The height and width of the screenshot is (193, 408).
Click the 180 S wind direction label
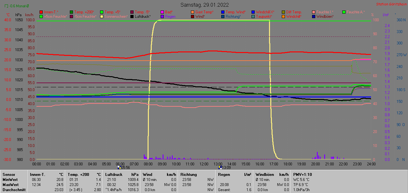pos(400,90)
